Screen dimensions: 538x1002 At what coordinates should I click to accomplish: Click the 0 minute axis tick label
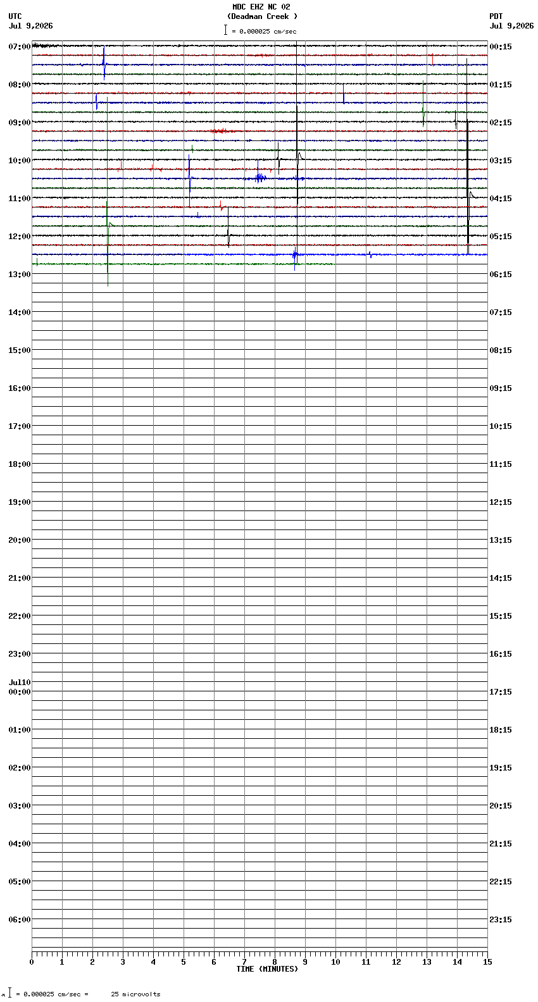(32, 962)
